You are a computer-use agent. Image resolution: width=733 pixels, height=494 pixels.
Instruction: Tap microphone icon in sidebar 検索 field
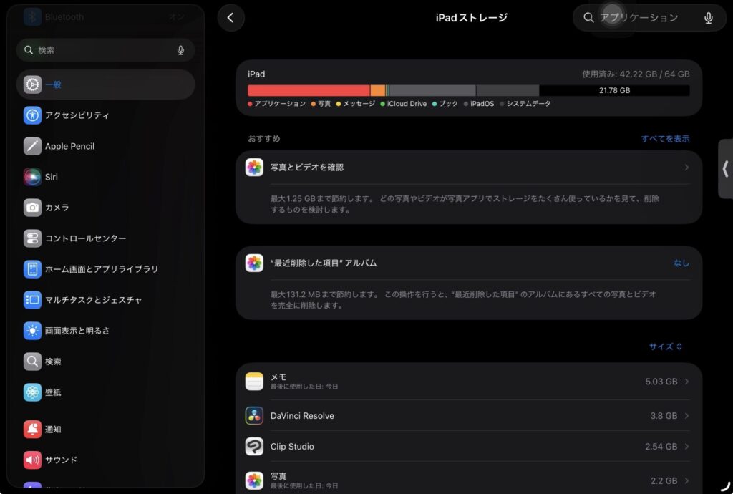pos(180,50)
